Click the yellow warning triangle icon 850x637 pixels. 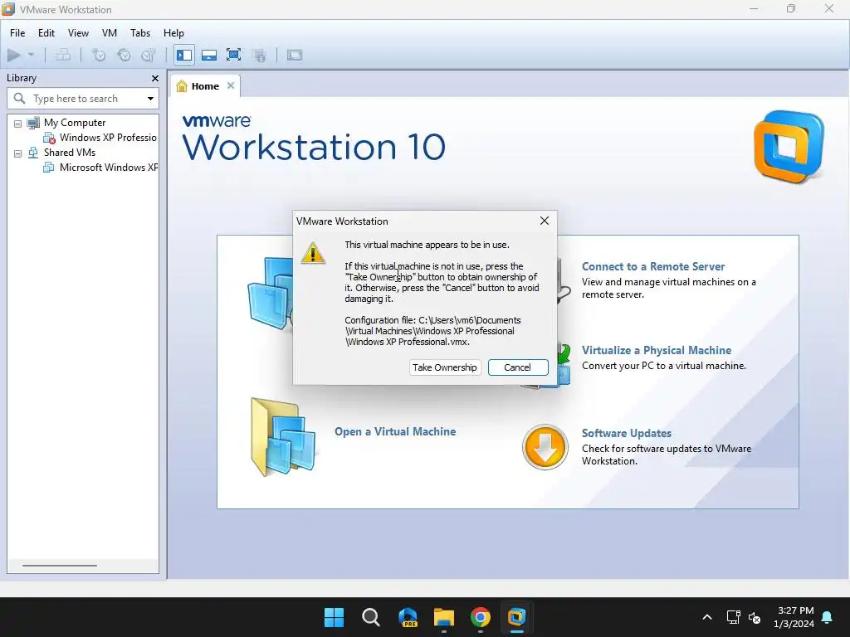click(x=313, y=253)
